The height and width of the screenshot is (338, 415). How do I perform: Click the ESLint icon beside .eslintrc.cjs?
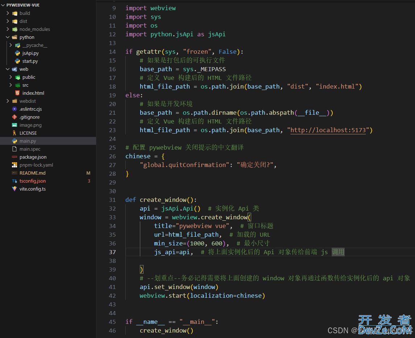[x=14, y=109]
